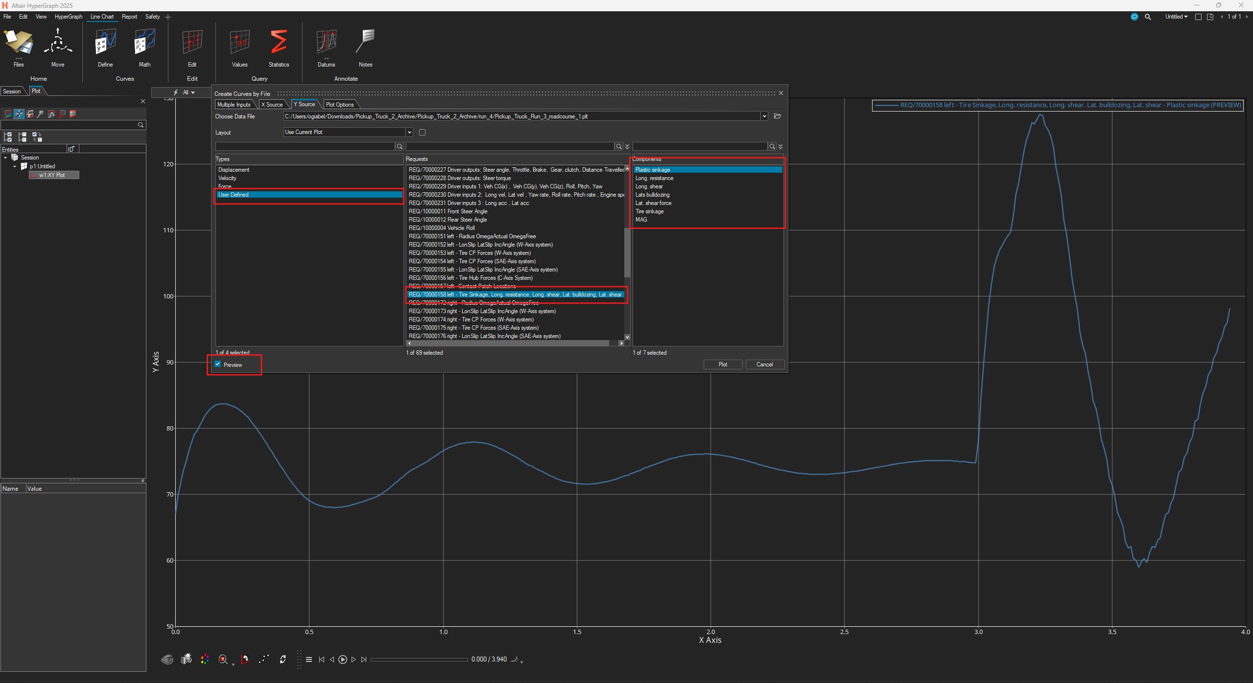1253x683 pixels.
Task: Click the dotted points icon in bottom toolbar
Action: click(264, 660)
